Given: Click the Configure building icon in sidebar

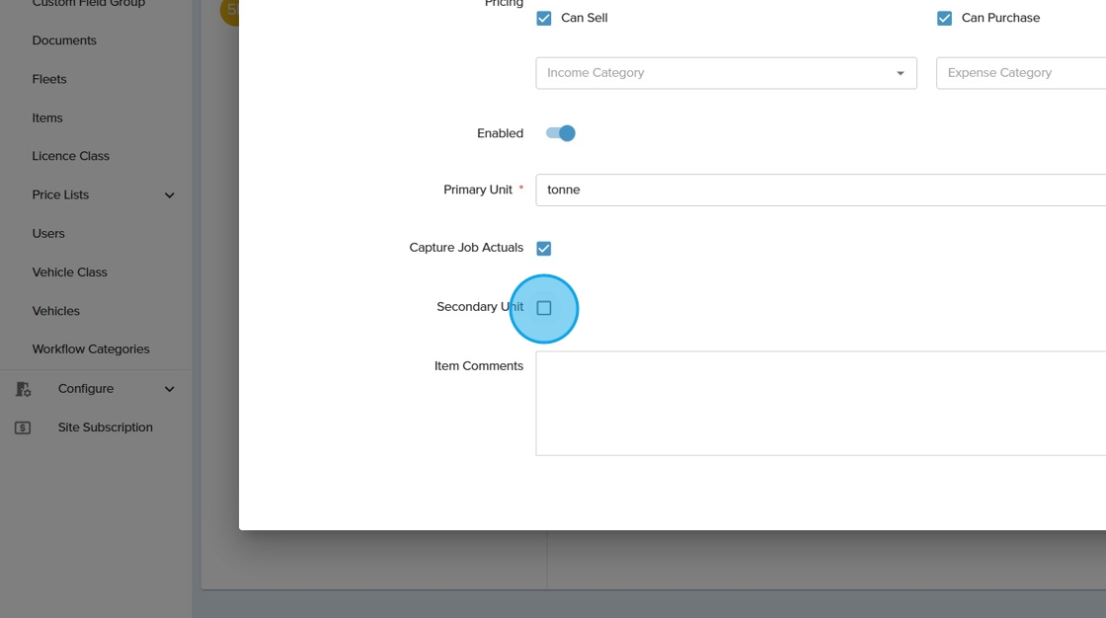Looking at the screenshot, I should click(x=23, y=389).
